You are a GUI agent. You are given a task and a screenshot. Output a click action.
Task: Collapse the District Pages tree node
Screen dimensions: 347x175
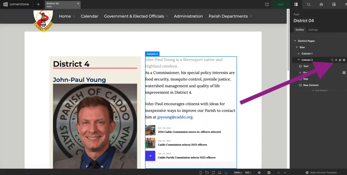(295, 41)
